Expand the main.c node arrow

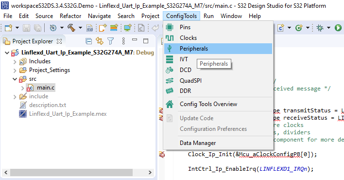point(22,88)
